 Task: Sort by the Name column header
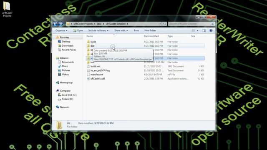click(x=90, y=36)
